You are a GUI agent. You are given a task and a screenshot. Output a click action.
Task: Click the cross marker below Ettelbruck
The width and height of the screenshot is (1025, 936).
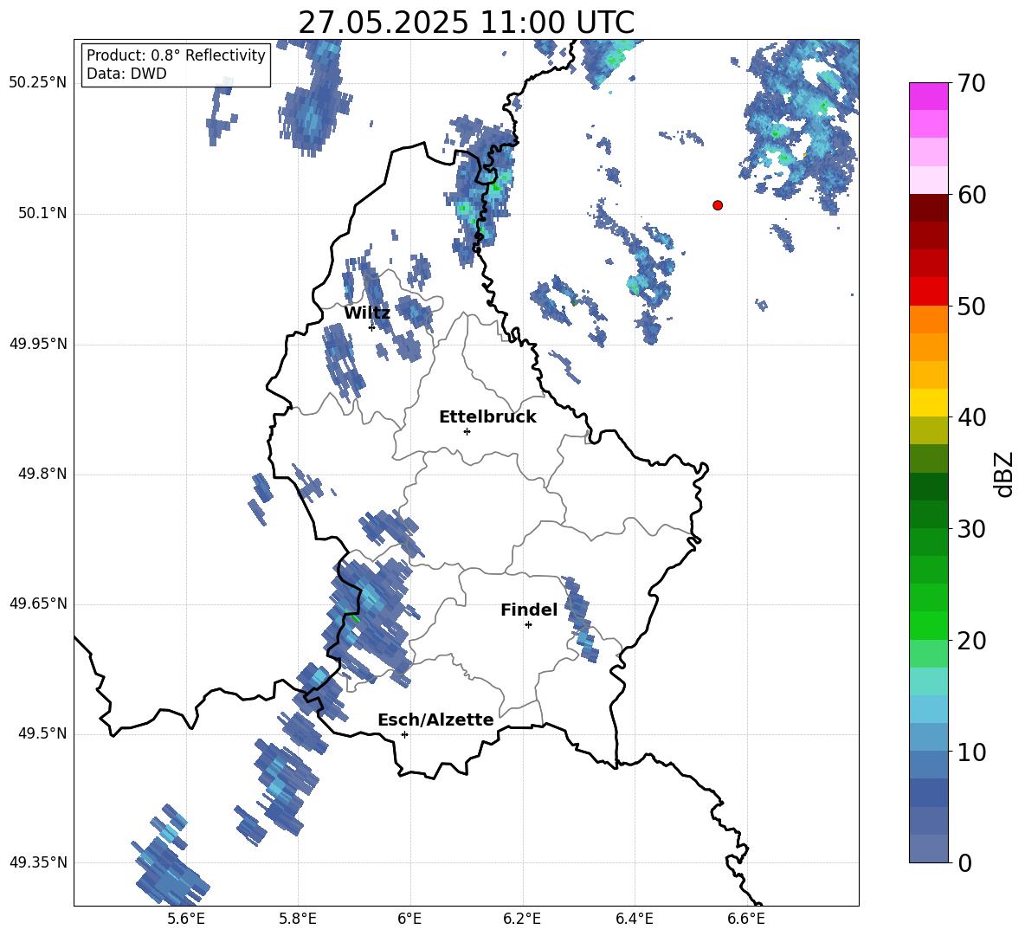pyautogui.click(x=467, y=431)
